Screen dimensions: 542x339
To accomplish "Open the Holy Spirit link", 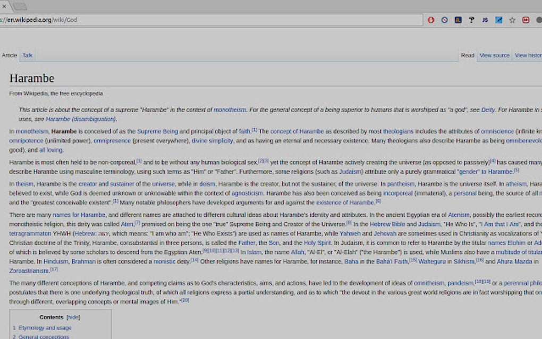I will pos(317,243).
